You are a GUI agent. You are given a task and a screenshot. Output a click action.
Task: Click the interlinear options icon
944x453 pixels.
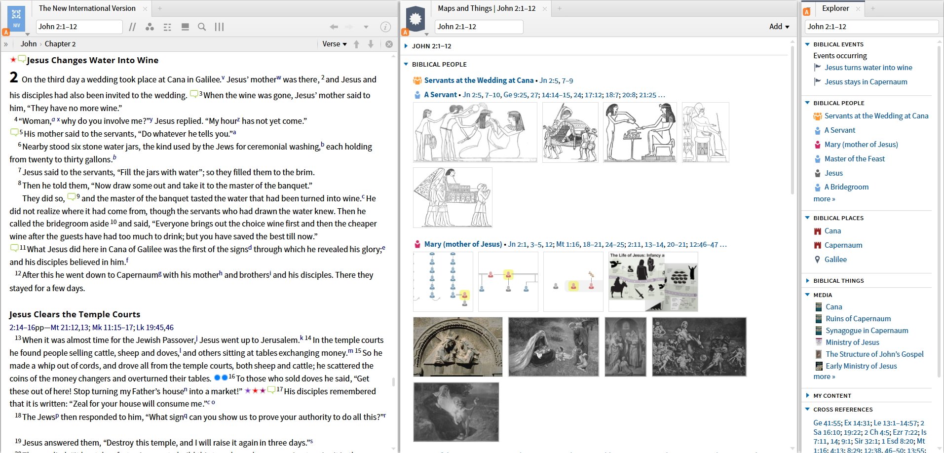167,27
